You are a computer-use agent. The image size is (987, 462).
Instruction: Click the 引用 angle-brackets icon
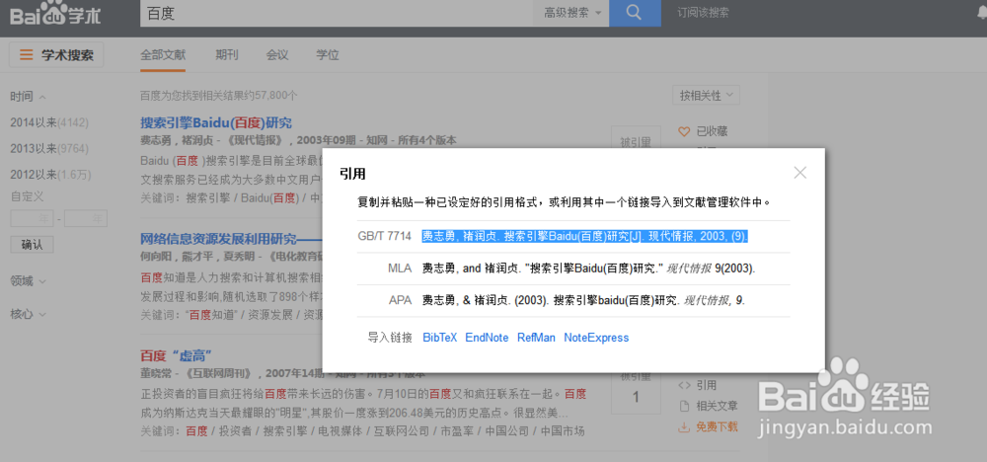[x=684, y=385]
